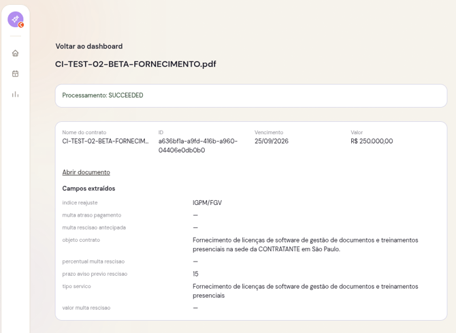Select the prazo aviso value 15

point(195,274)
